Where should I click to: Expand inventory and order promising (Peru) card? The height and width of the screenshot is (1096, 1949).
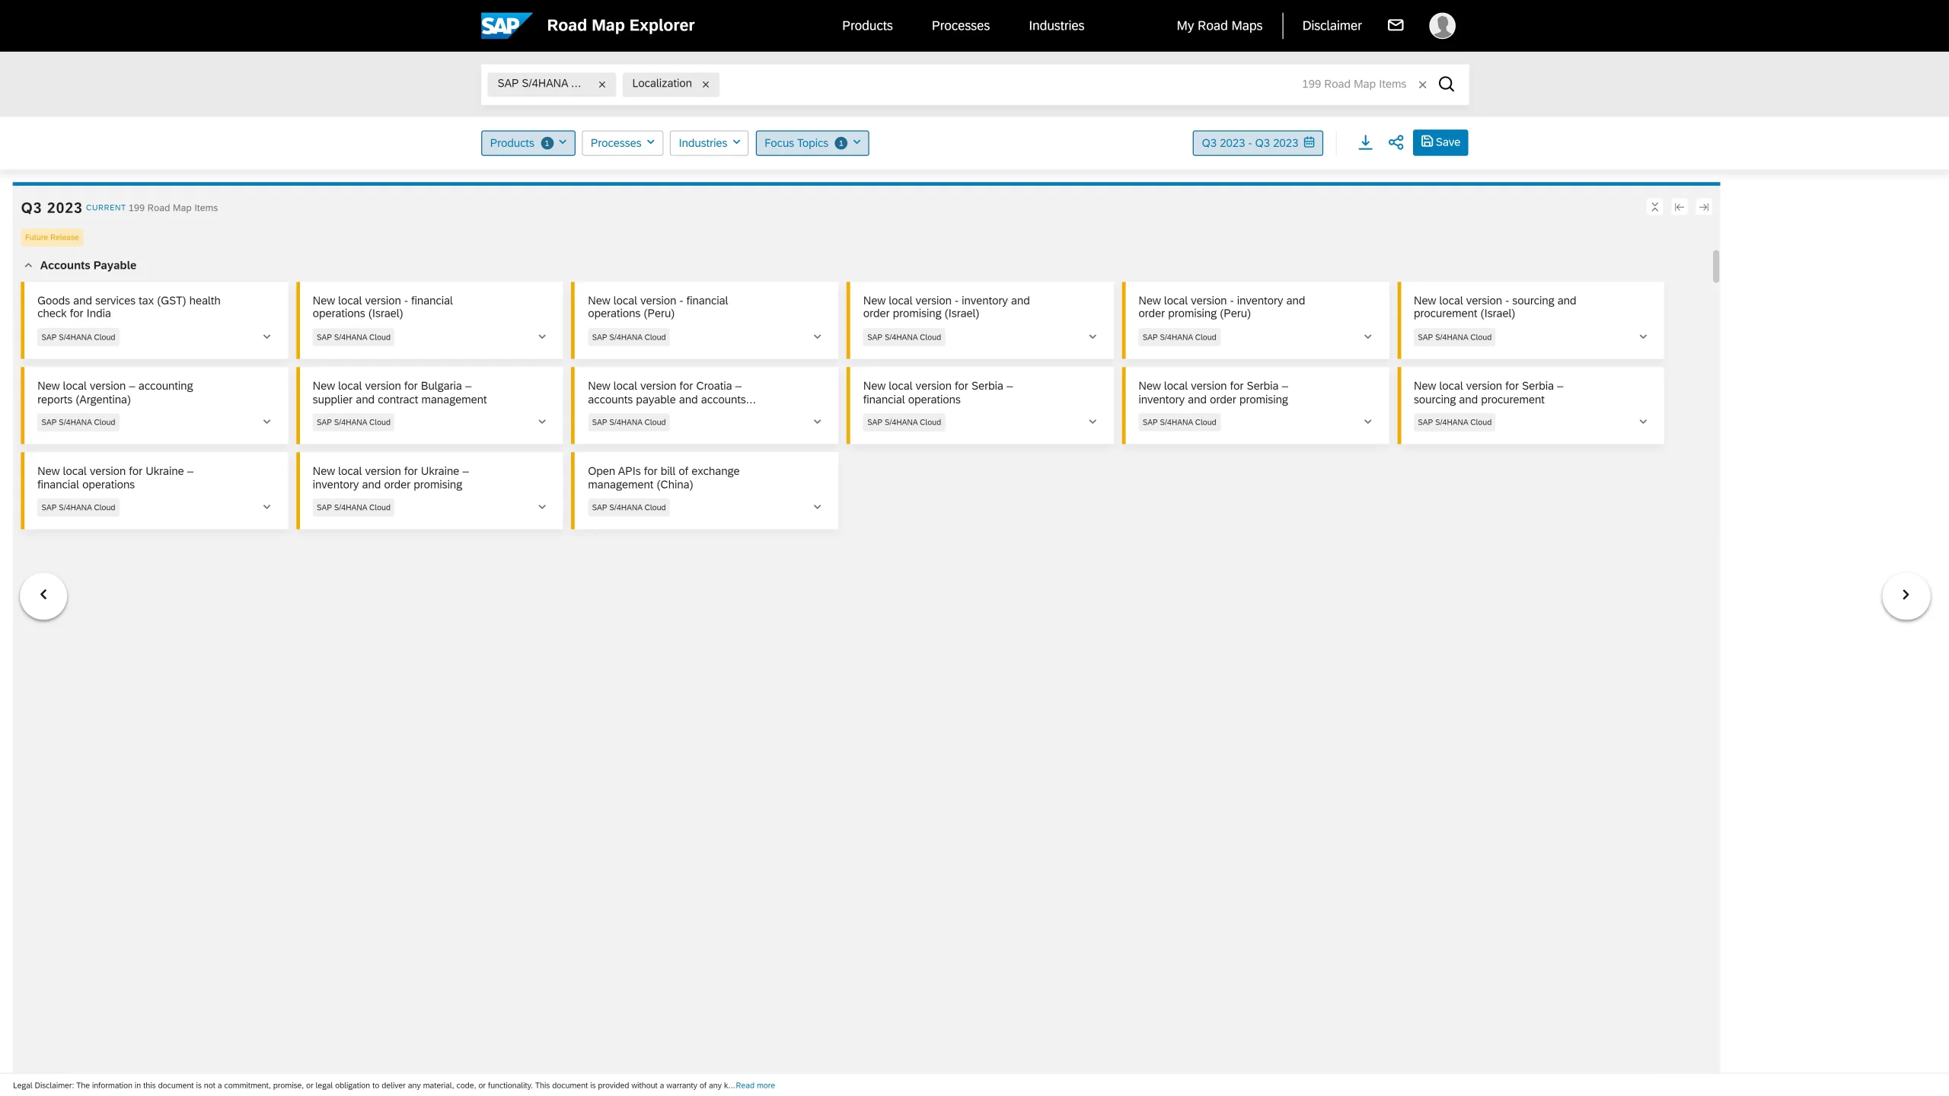coord(1367,337)
